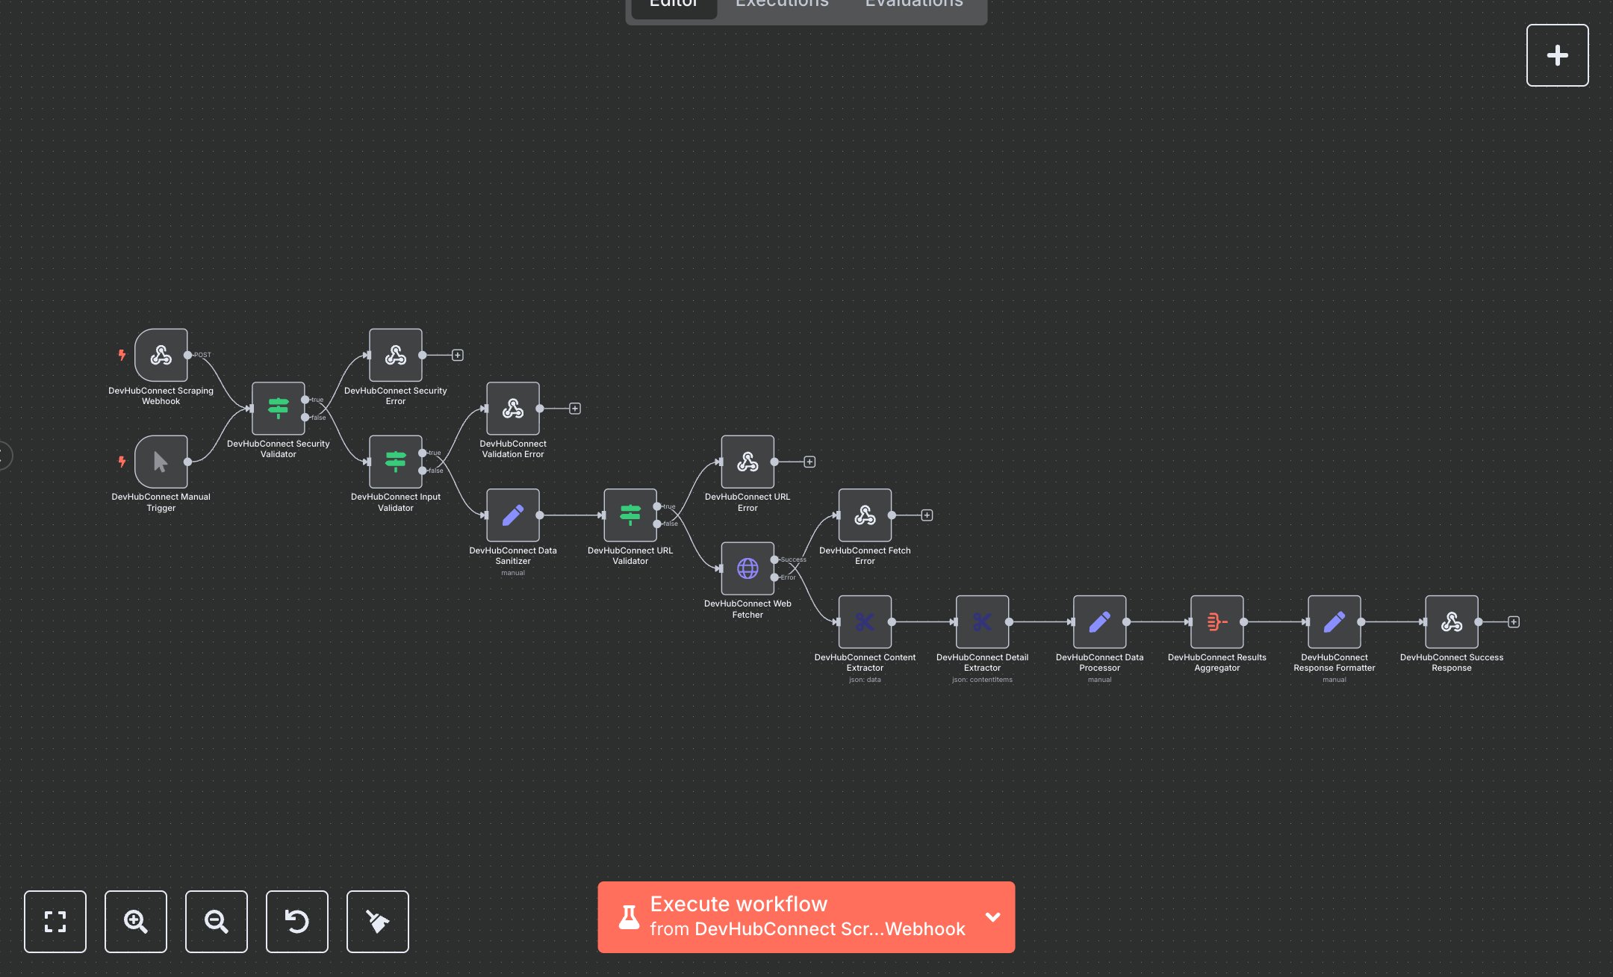1613x977 pixels.
Task: Open the Execute workflow dropdown chevron
Action: click(x=993, y=917)
